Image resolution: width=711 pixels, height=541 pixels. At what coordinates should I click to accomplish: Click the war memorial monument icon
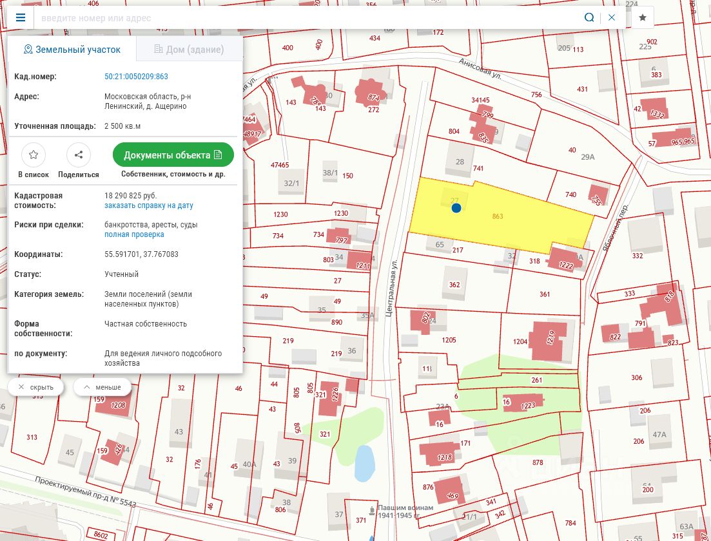371,511
